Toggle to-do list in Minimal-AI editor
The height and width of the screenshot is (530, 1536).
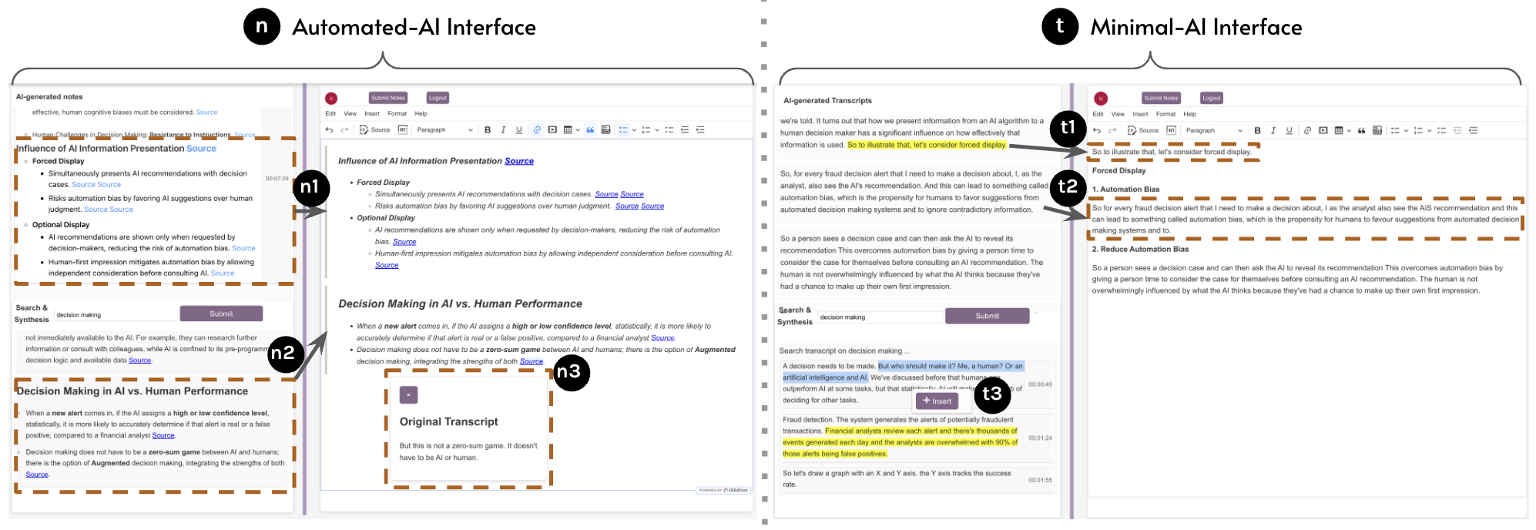click(1441, 130)
